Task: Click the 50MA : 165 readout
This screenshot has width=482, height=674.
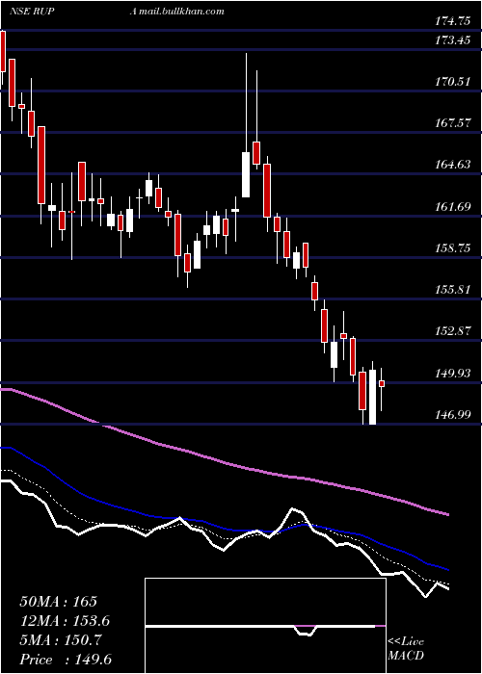Action: [59, 602]
